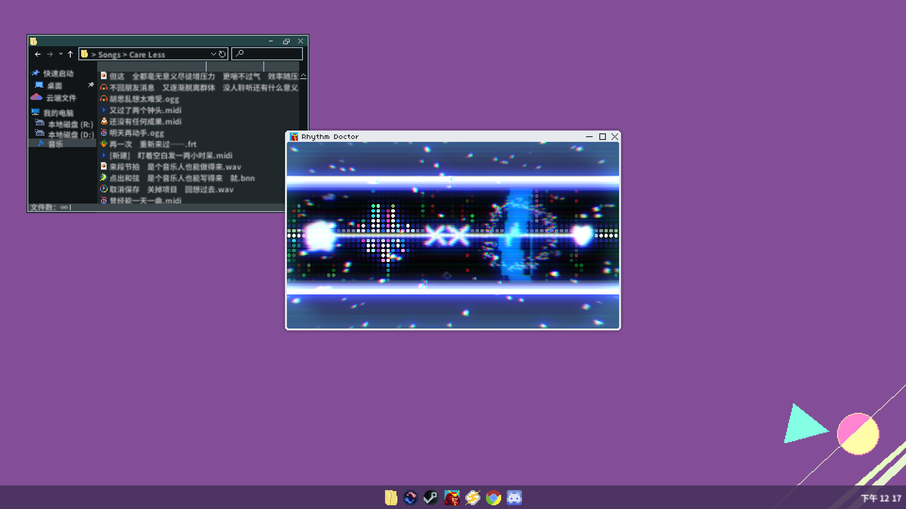Select file 又过了两个钟头.midi
Screen dimensions: 906x509
pyautogui.click(x=145, y=110)
